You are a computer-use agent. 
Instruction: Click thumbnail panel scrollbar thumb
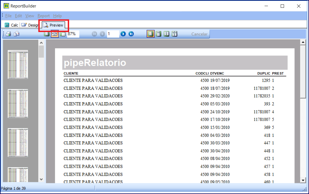tap(41, 52)
